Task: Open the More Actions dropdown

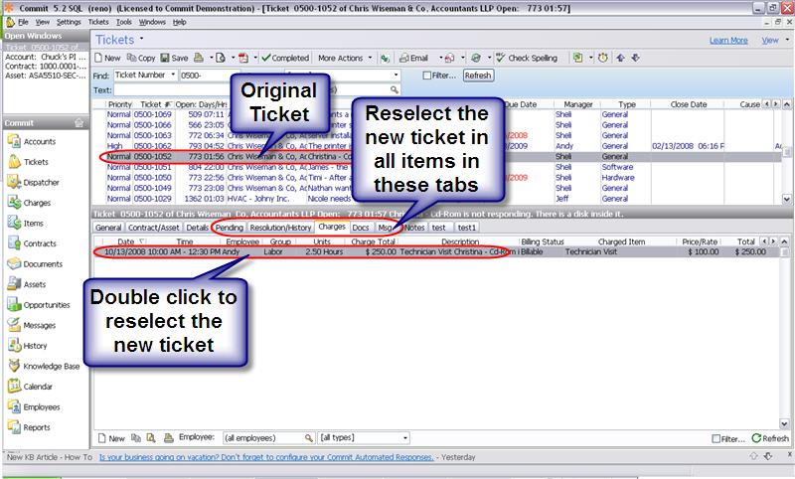Action: point(345,59)
